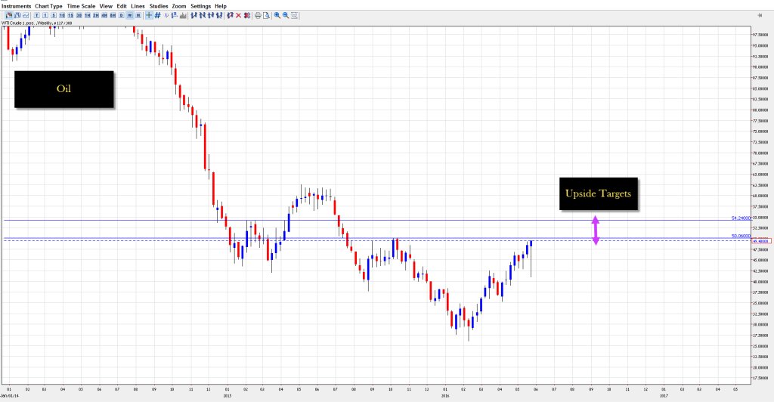Click the 50.06000 price line label
Screen dimensions: 774x402
click(741, 236)
